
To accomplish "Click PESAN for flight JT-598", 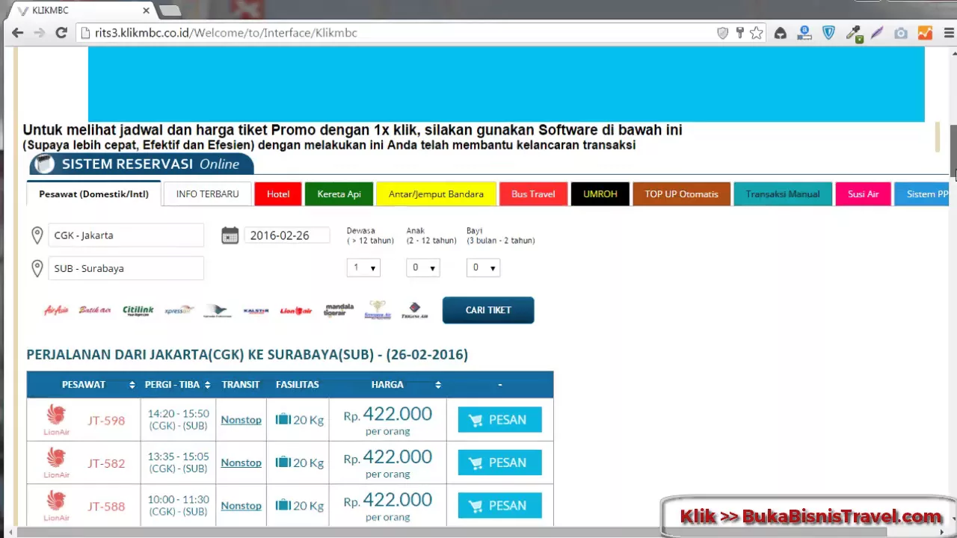I will pyautogui.click(x=499, y=420).
